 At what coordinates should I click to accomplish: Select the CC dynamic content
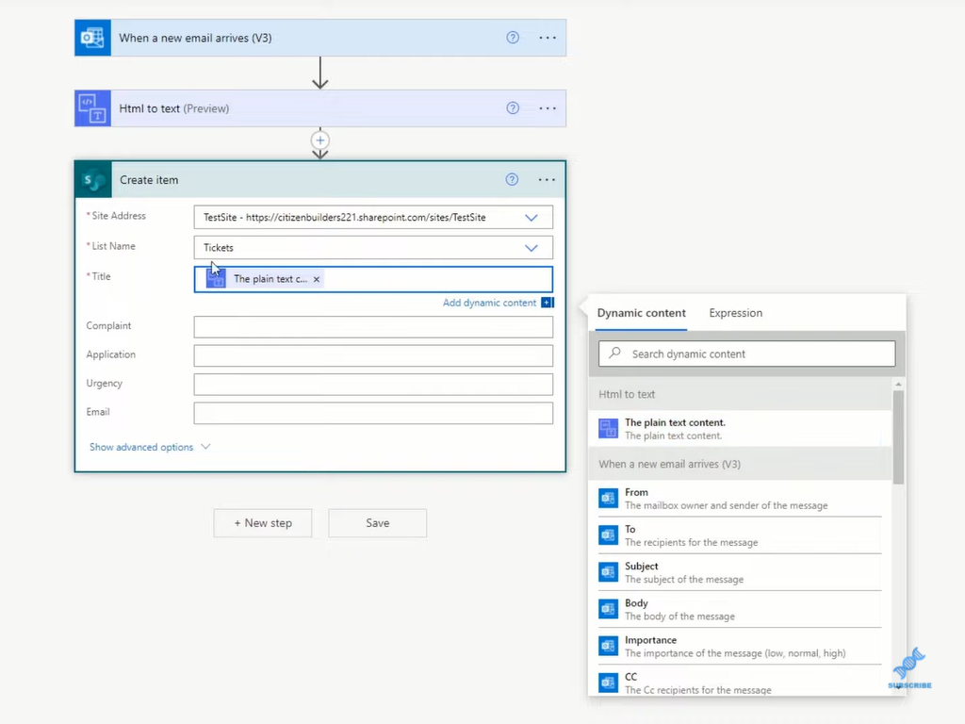[x=740, y=683]
